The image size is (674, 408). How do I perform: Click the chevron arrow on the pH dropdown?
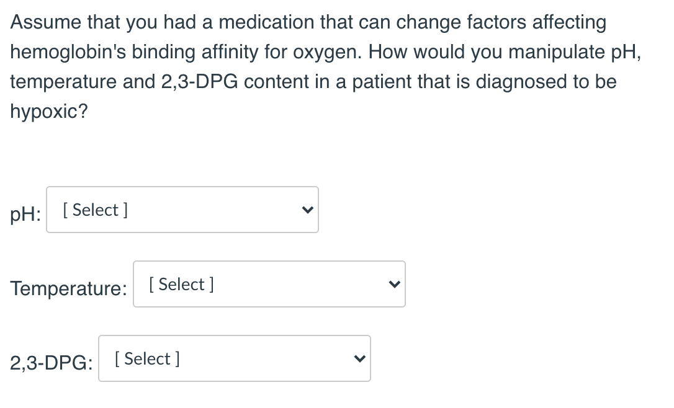click(307, 210)
